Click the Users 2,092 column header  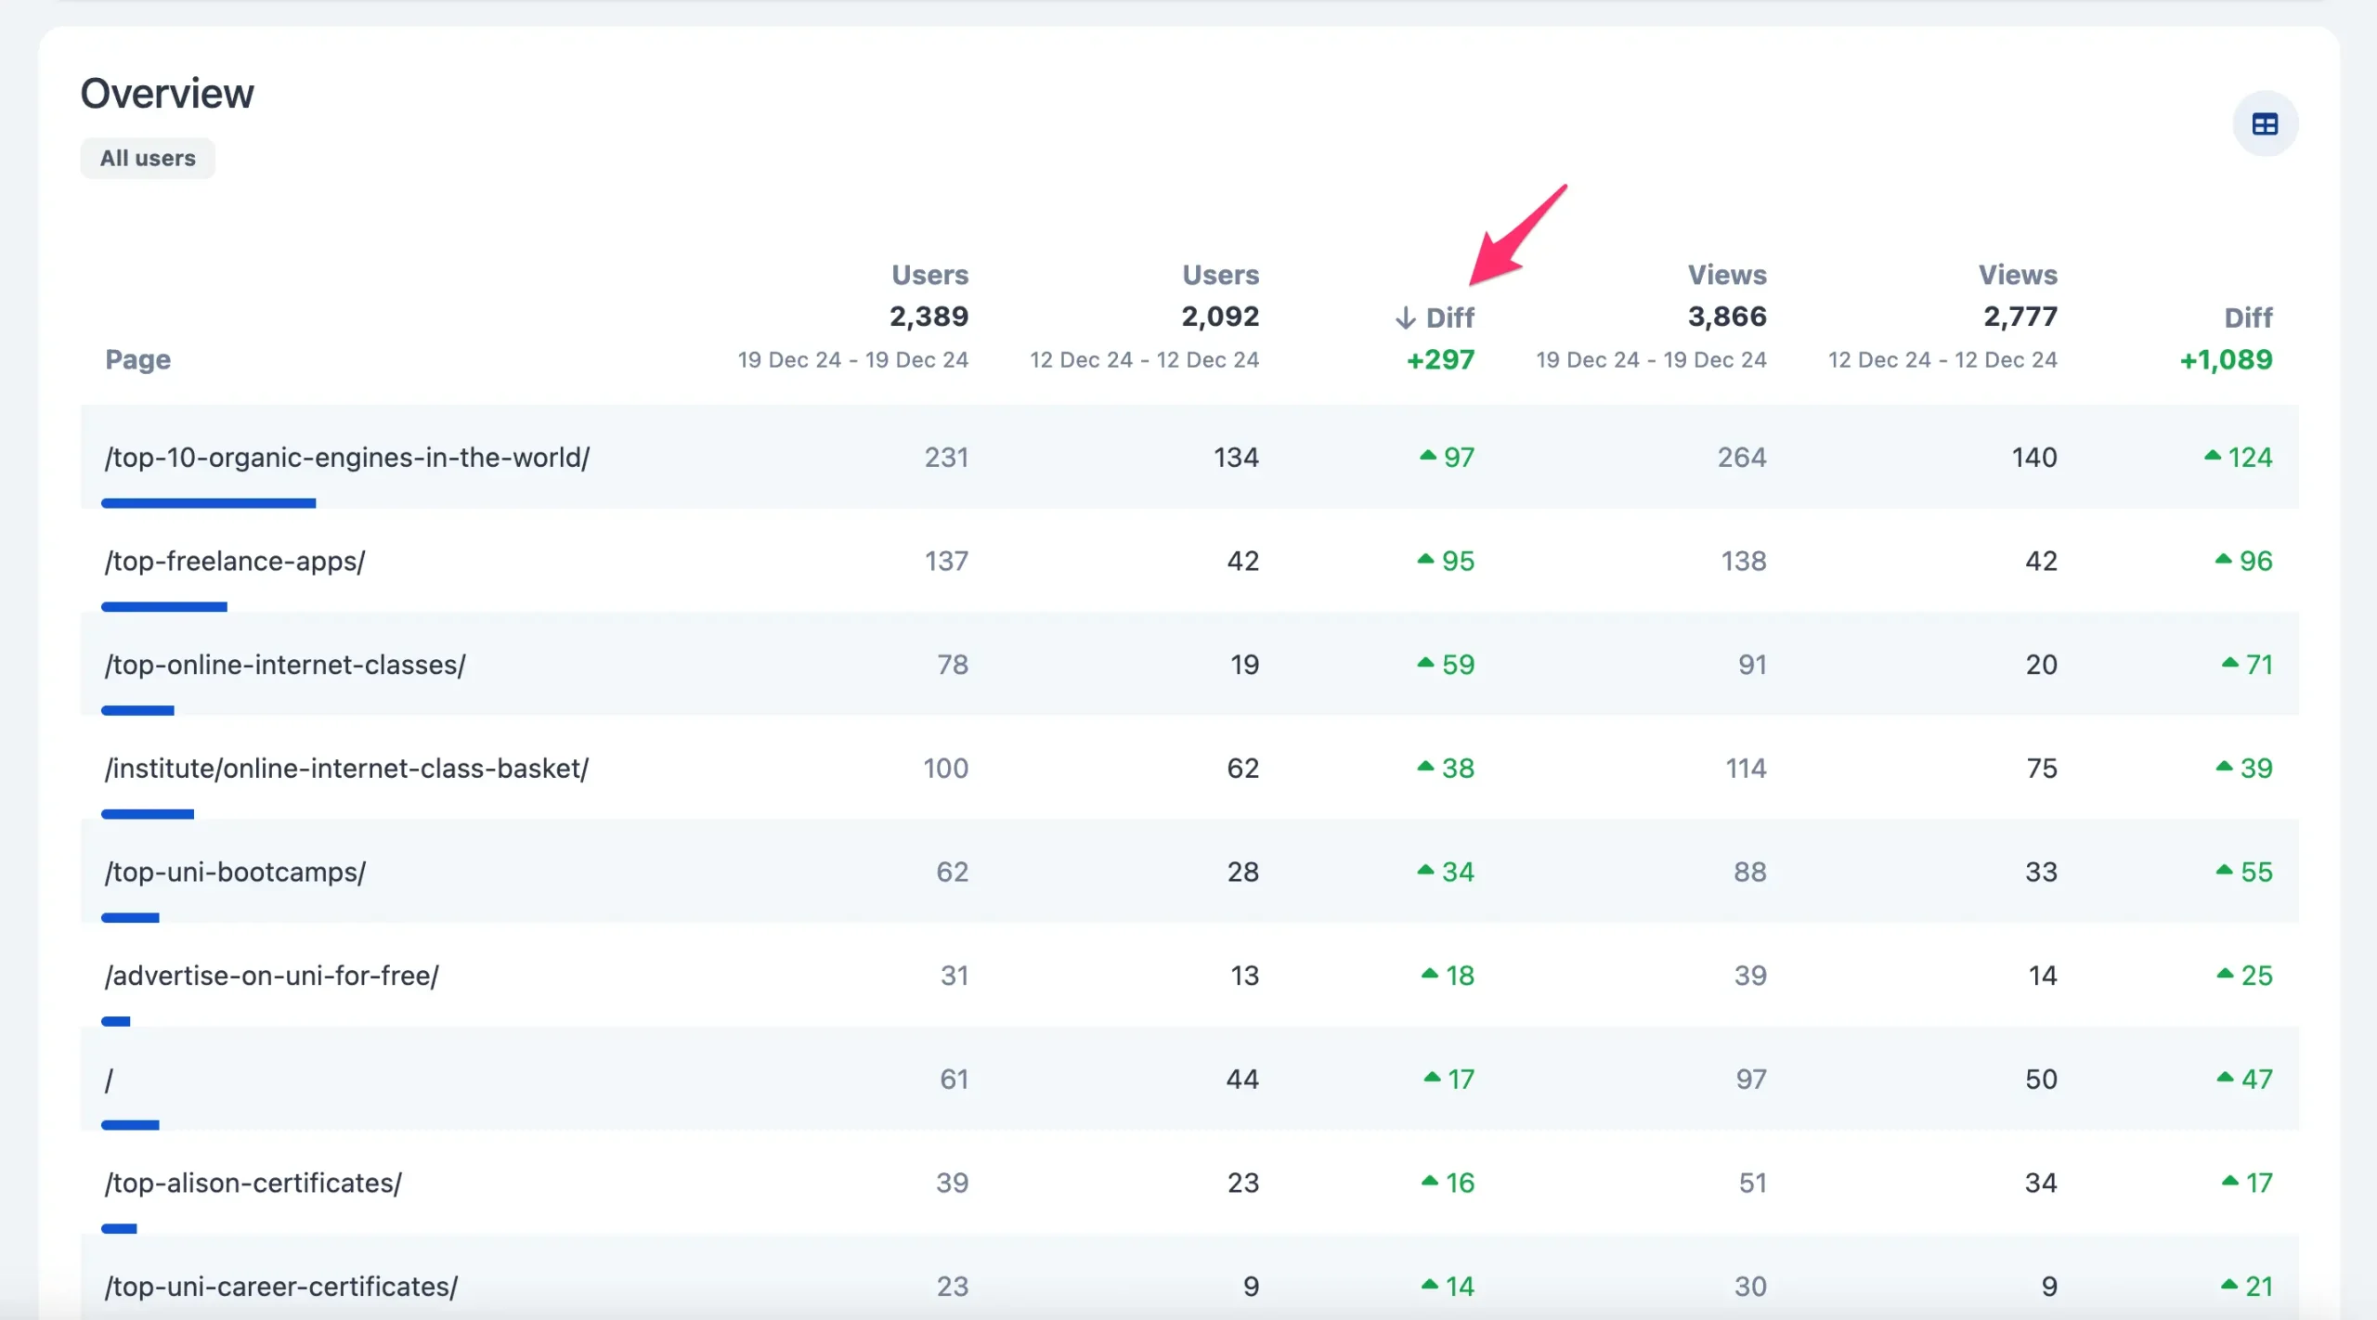click(1144, 317)
